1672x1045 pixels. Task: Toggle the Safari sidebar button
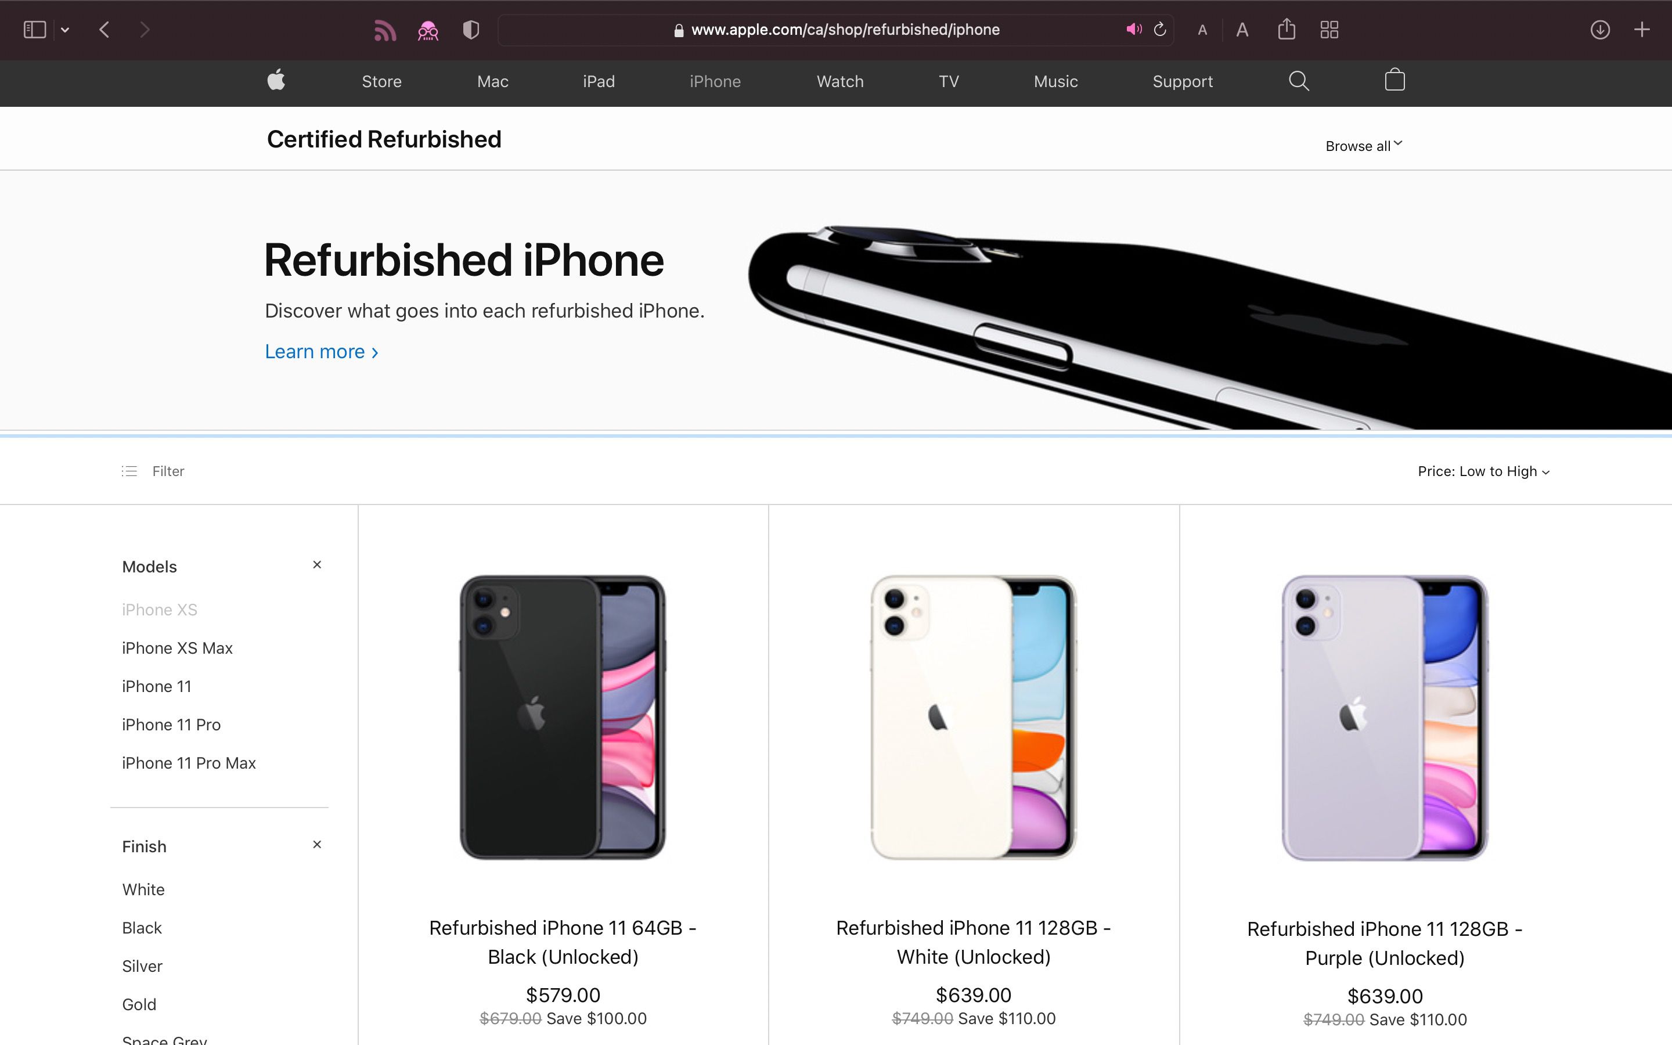(x=35, y=30)
